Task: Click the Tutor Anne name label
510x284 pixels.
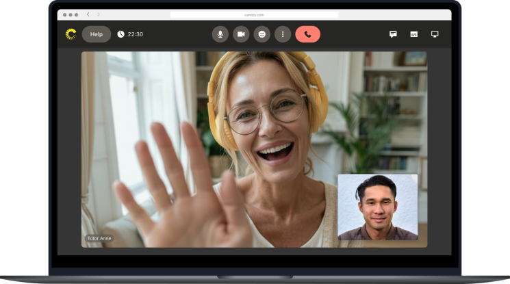Action: tap(99, 238)
